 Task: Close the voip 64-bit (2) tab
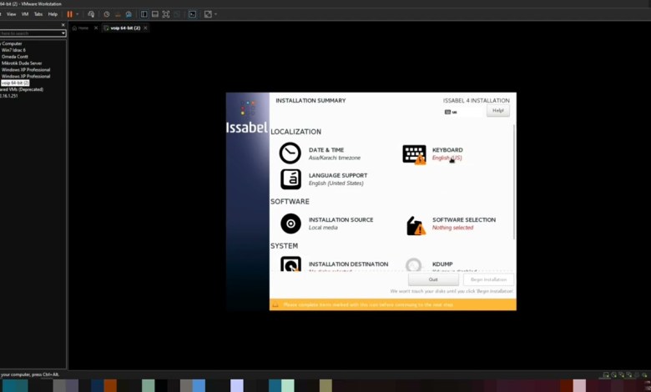coord(145,28)
